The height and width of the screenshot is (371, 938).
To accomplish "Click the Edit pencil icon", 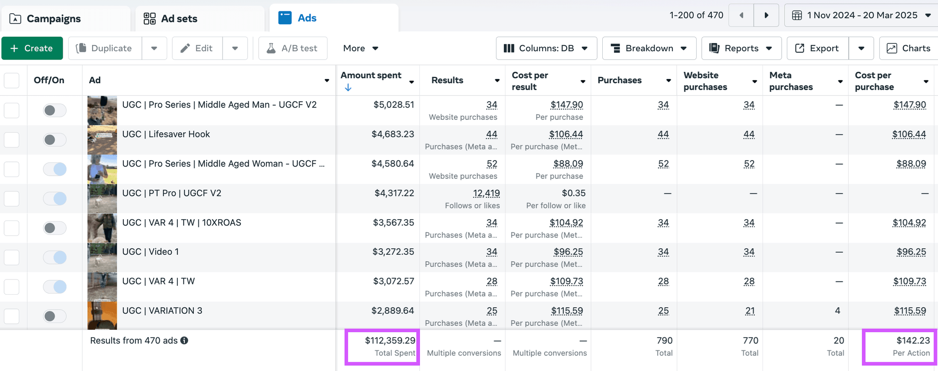I will point(185,48).
